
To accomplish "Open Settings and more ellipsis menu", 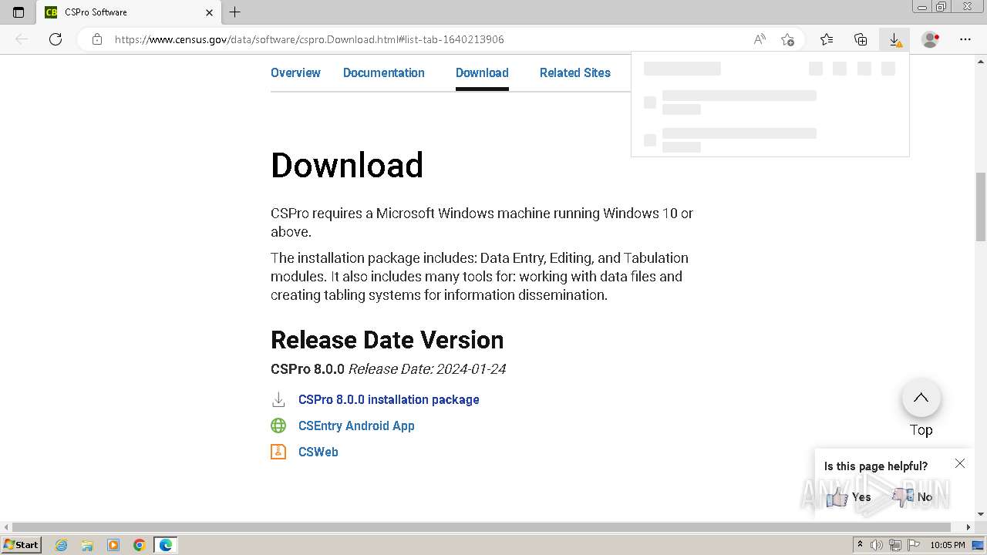I will tap(965, 39).
